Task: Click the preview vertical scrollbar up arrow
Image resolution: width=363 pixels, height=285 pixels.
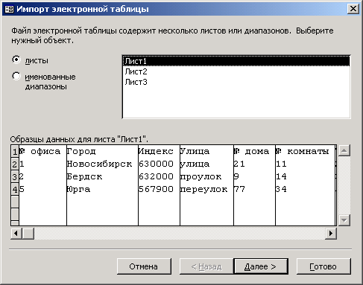Action: click(x=344, y=150)
